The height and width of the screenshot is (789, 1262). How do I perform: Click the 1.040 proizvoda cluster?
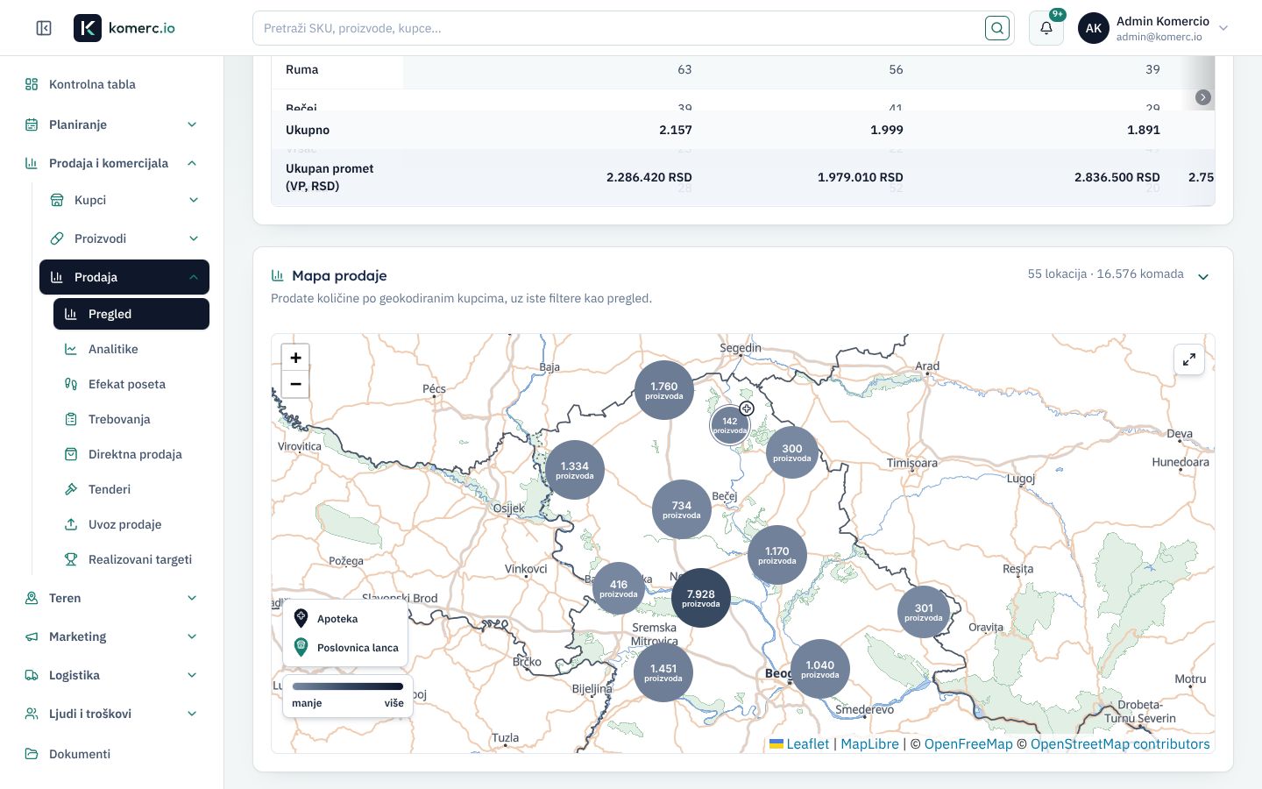click(x=820, y=669)
